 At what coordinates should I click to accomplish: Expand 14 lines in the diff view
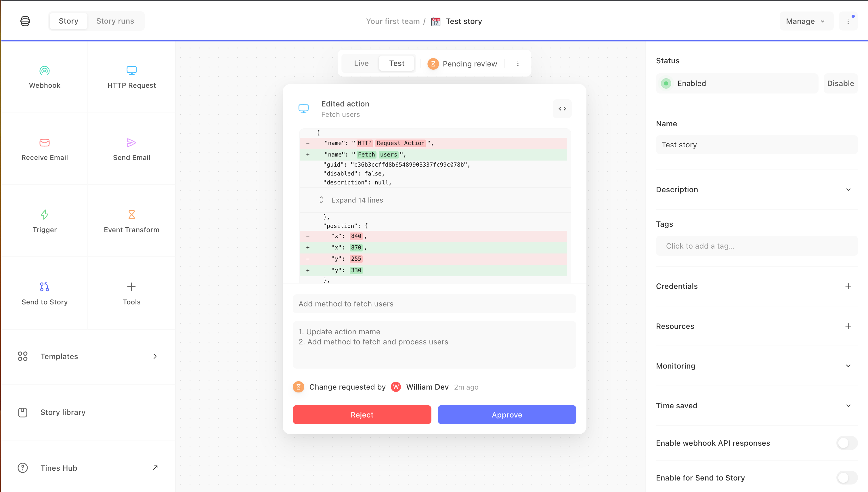357,200
